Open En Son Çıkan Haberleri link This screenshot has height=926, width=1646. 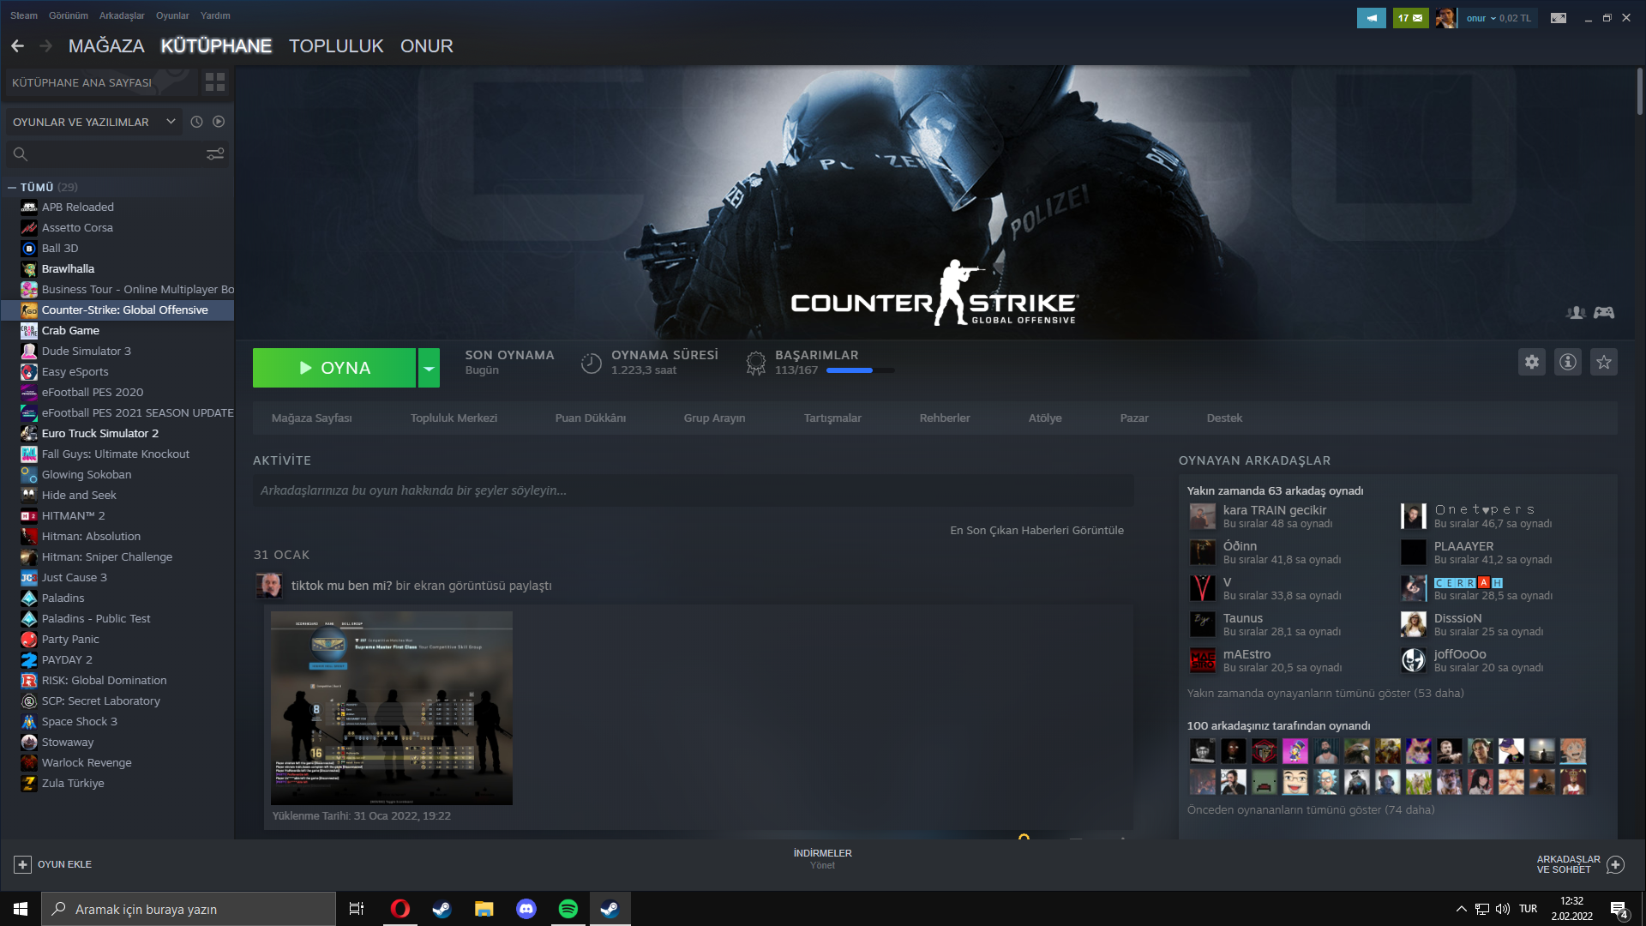pyautogui.click(x=1036, y=530)
